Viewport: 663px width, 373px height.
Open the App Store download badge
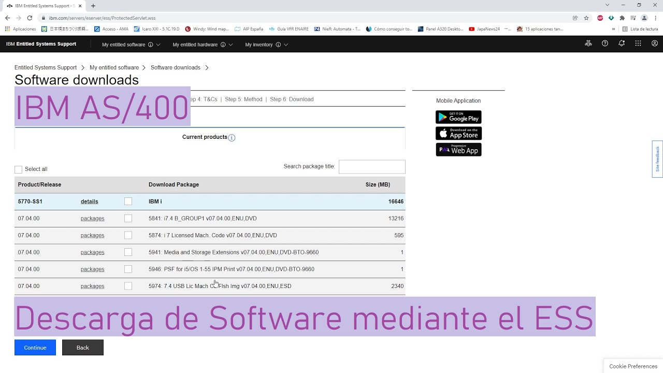458,134
